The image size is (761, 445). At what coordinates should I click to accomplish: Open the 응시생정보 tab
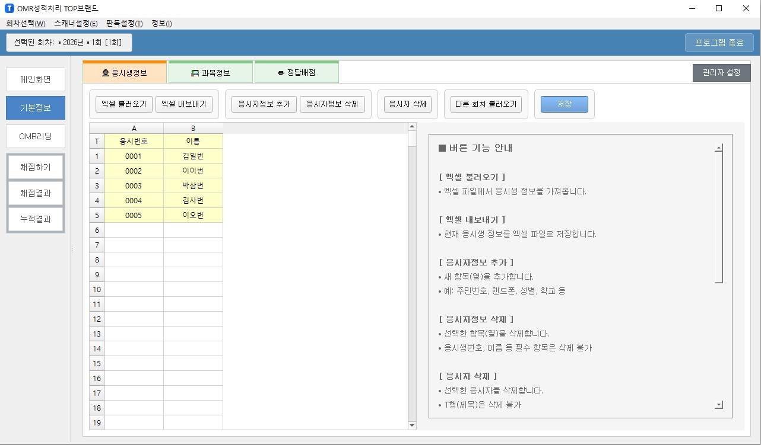[x=125, y=73]
